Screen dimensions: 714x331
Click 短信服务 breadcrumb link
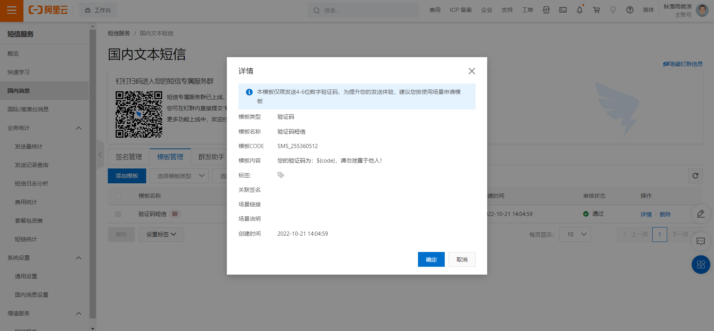[119, 33]
